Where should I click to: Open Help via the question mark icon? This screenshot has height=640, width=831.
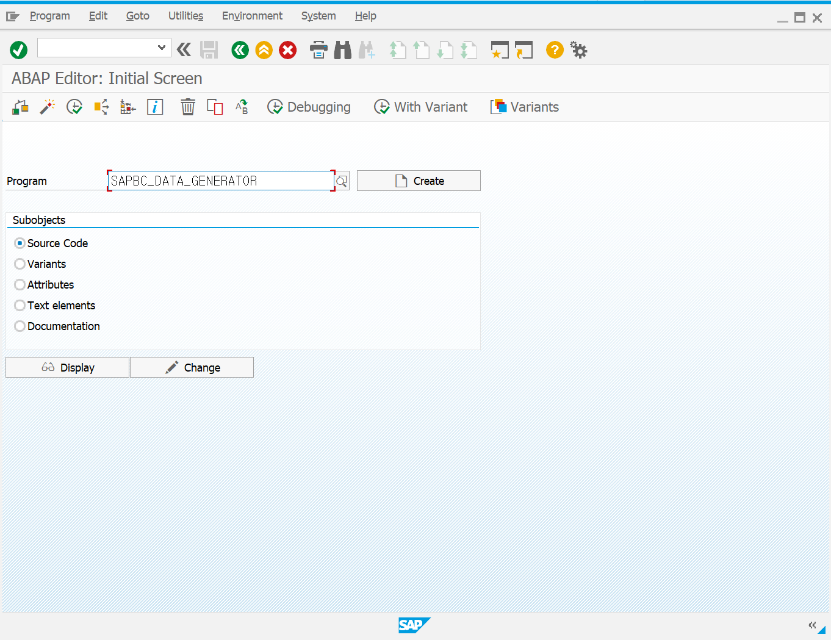555,50
